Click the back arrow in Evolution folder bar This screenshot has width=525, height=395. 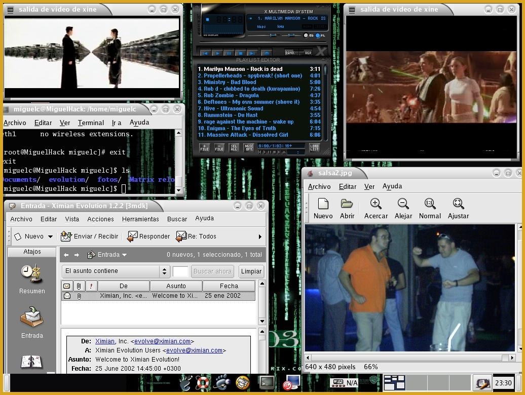pos(66,255)
